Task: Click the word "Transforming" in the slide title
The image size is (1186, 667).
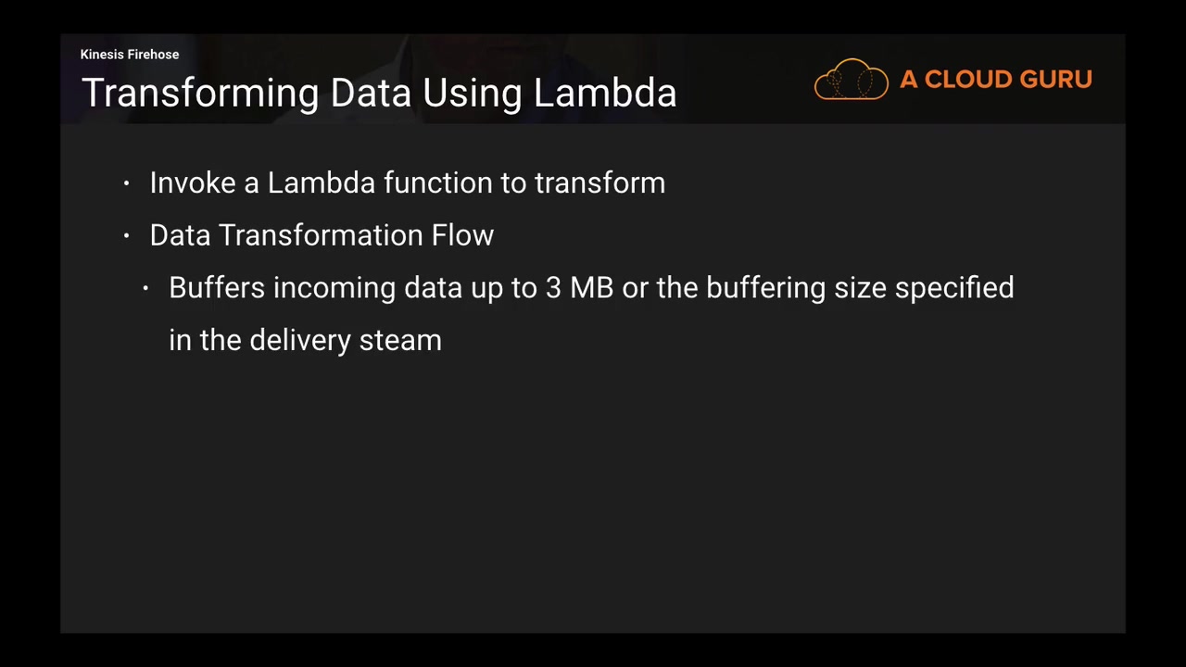Action: coord(200,94)
